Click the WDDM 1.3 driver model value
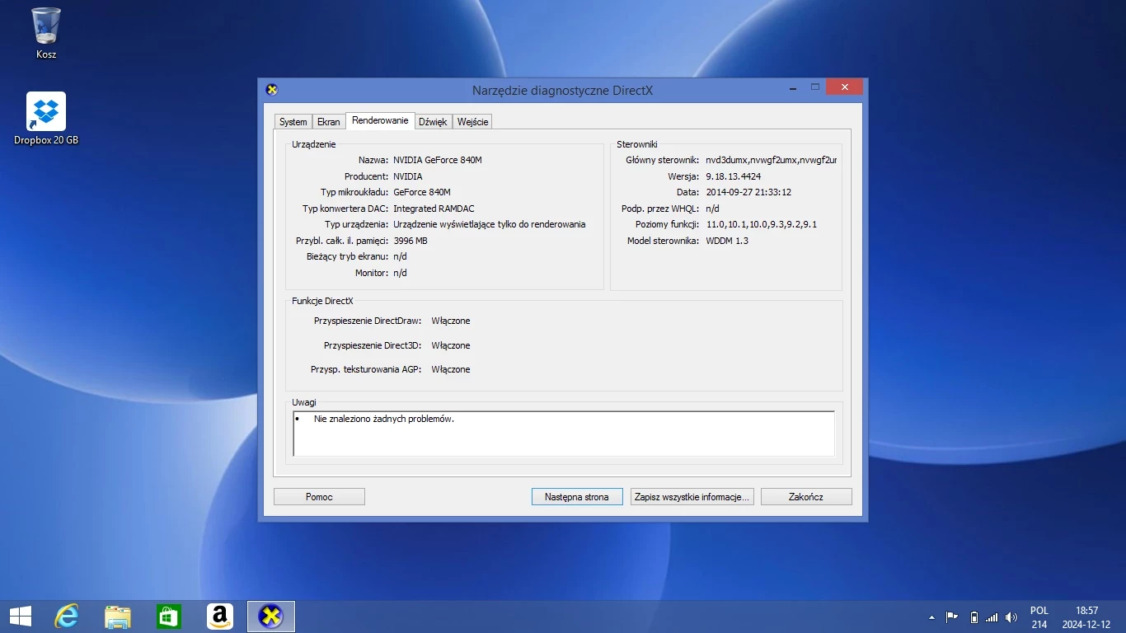The height and width of the screenshot is (633, 1126). (x=727, y=241)
